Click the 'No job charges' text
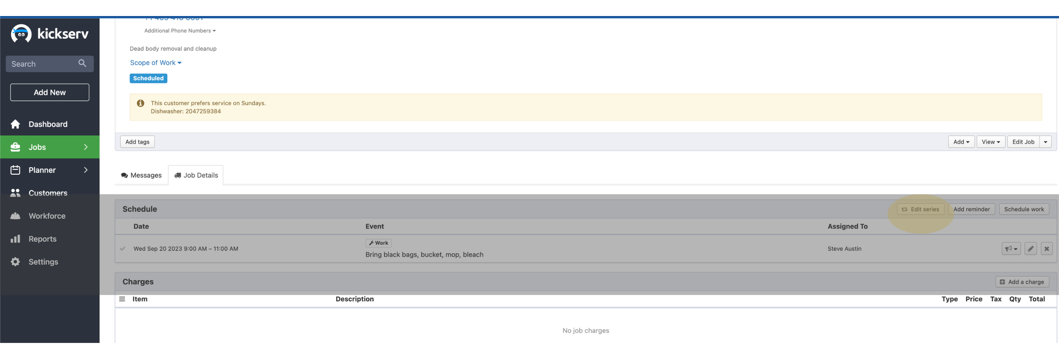Screen dimensions: 1059x359 [586, 331]
